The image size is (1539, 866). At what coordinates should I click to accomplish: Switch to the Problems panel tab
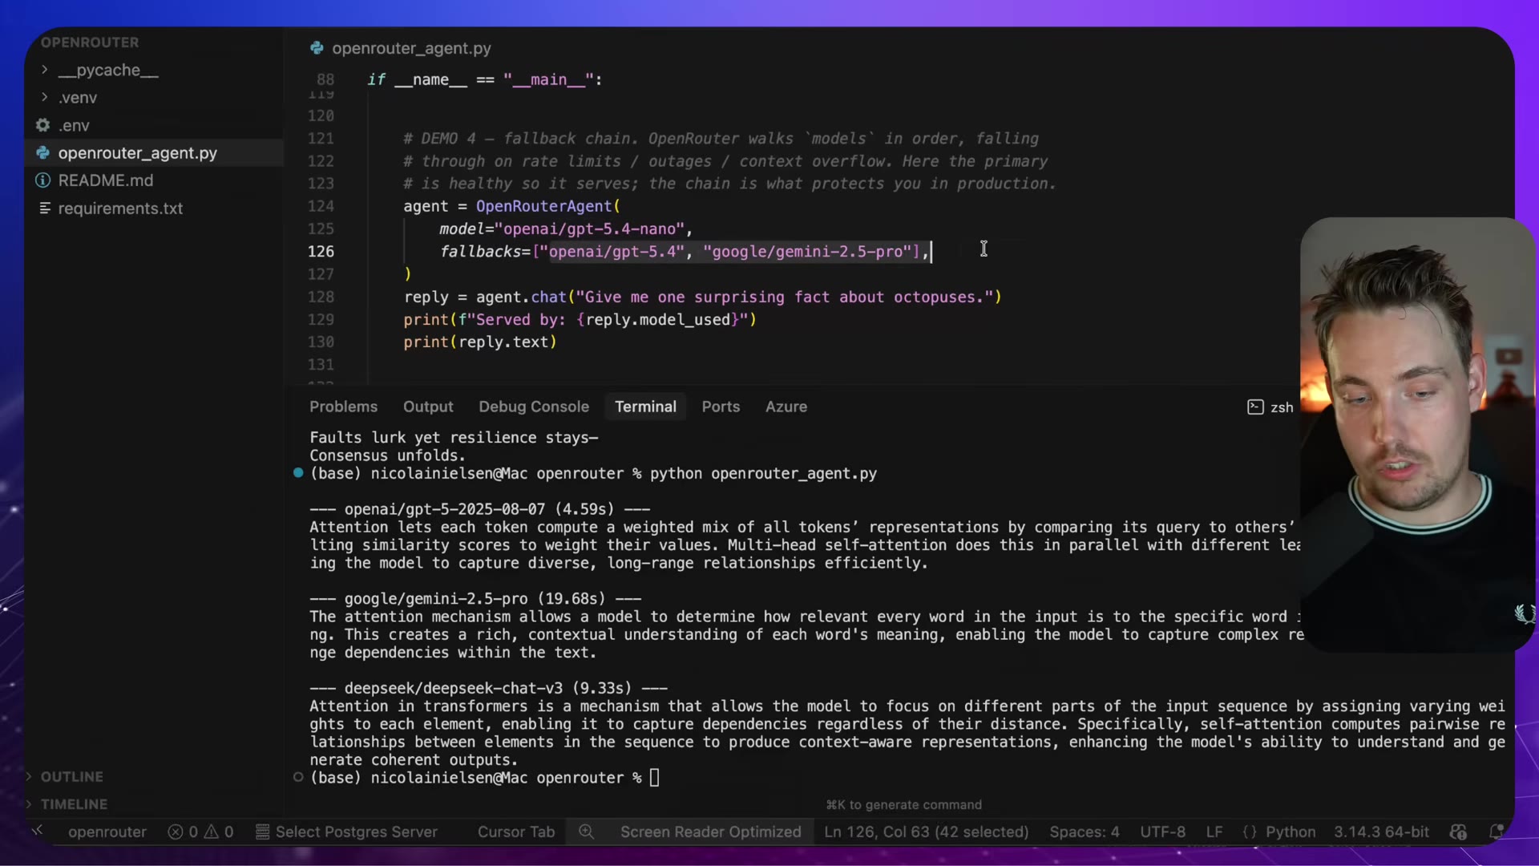pyautogui.click(x=343, y=407)
